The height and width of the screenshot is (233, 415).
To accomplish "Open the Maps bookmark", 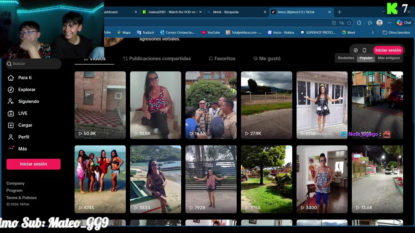I will click(124, 32).
